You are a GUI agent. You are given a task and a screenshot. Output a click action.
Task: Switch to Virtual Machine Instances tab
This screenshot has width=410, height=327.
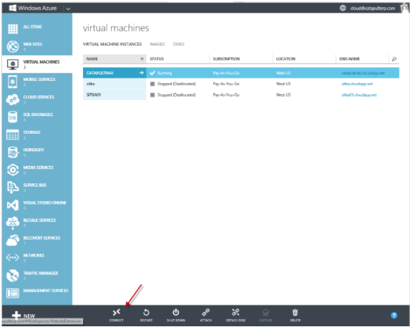point(112,44)
